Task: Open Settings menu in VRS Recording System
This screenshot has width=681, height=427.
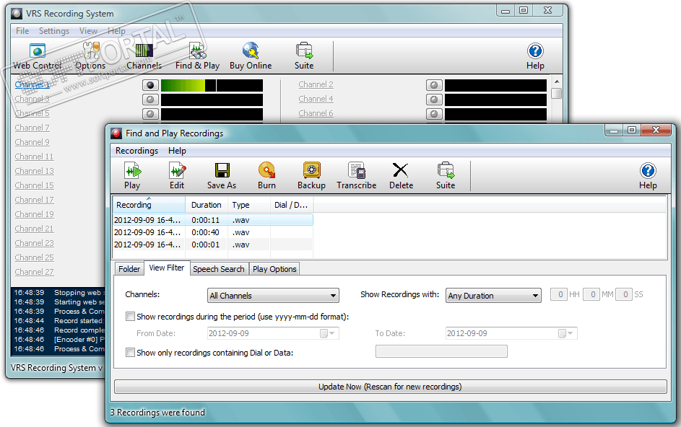Action: (x=54, y=31)
